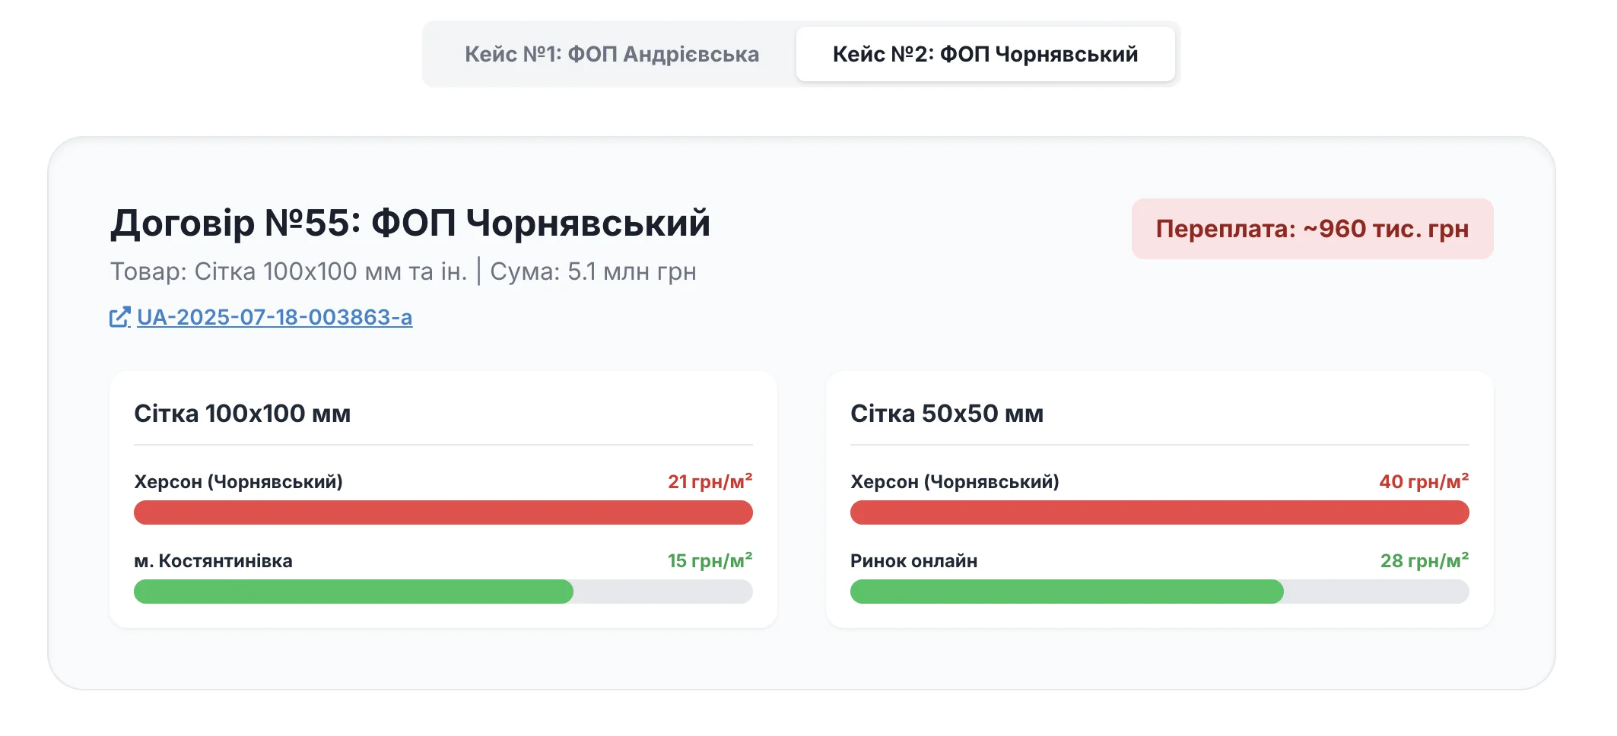The width and height of the screenshot is (1617, 736).
Task: Click the 15 грн/м² price value
Action: click(x=710, y=560)
